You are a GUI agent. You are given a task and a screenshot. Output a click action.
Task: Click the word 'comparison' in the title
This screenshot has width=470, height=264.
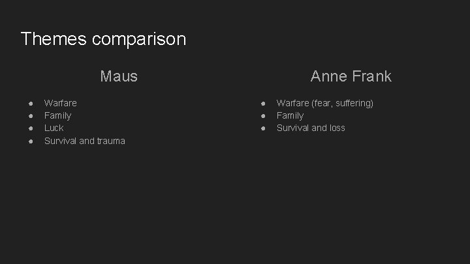coord(139,39)
